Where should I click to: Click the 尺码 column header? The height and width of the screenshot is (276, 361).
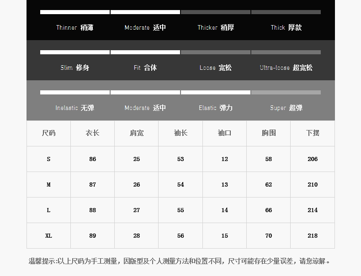click(48, 133)
